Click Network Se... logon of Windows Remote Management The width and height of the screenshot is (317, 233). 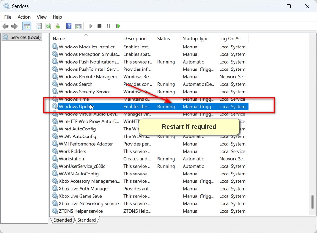click(232, 77)
